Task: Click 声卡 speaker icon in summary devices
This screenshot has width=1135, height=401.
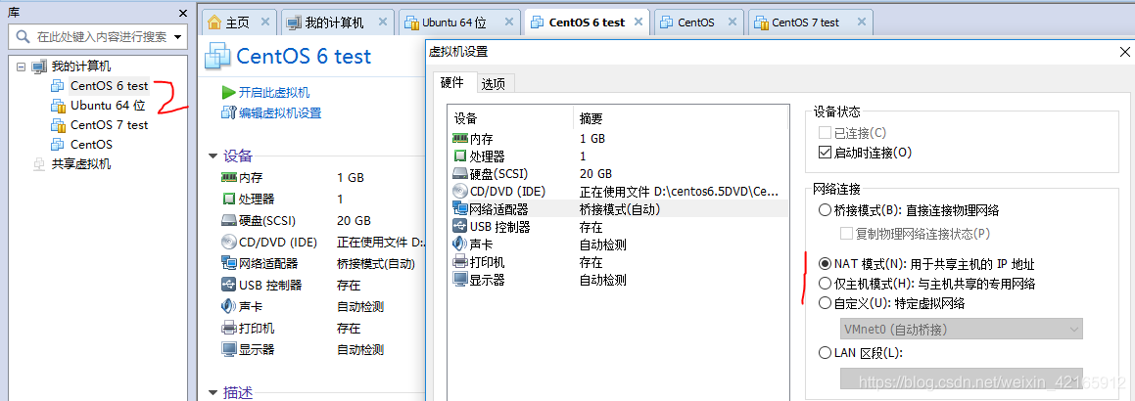Action: [x=229, y=306]
